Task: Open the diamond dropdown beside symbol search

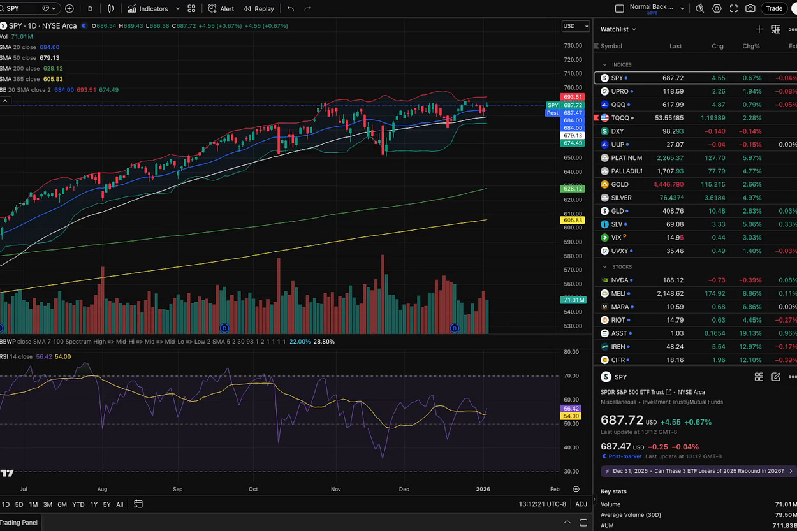Action: [x=48, y=9]
